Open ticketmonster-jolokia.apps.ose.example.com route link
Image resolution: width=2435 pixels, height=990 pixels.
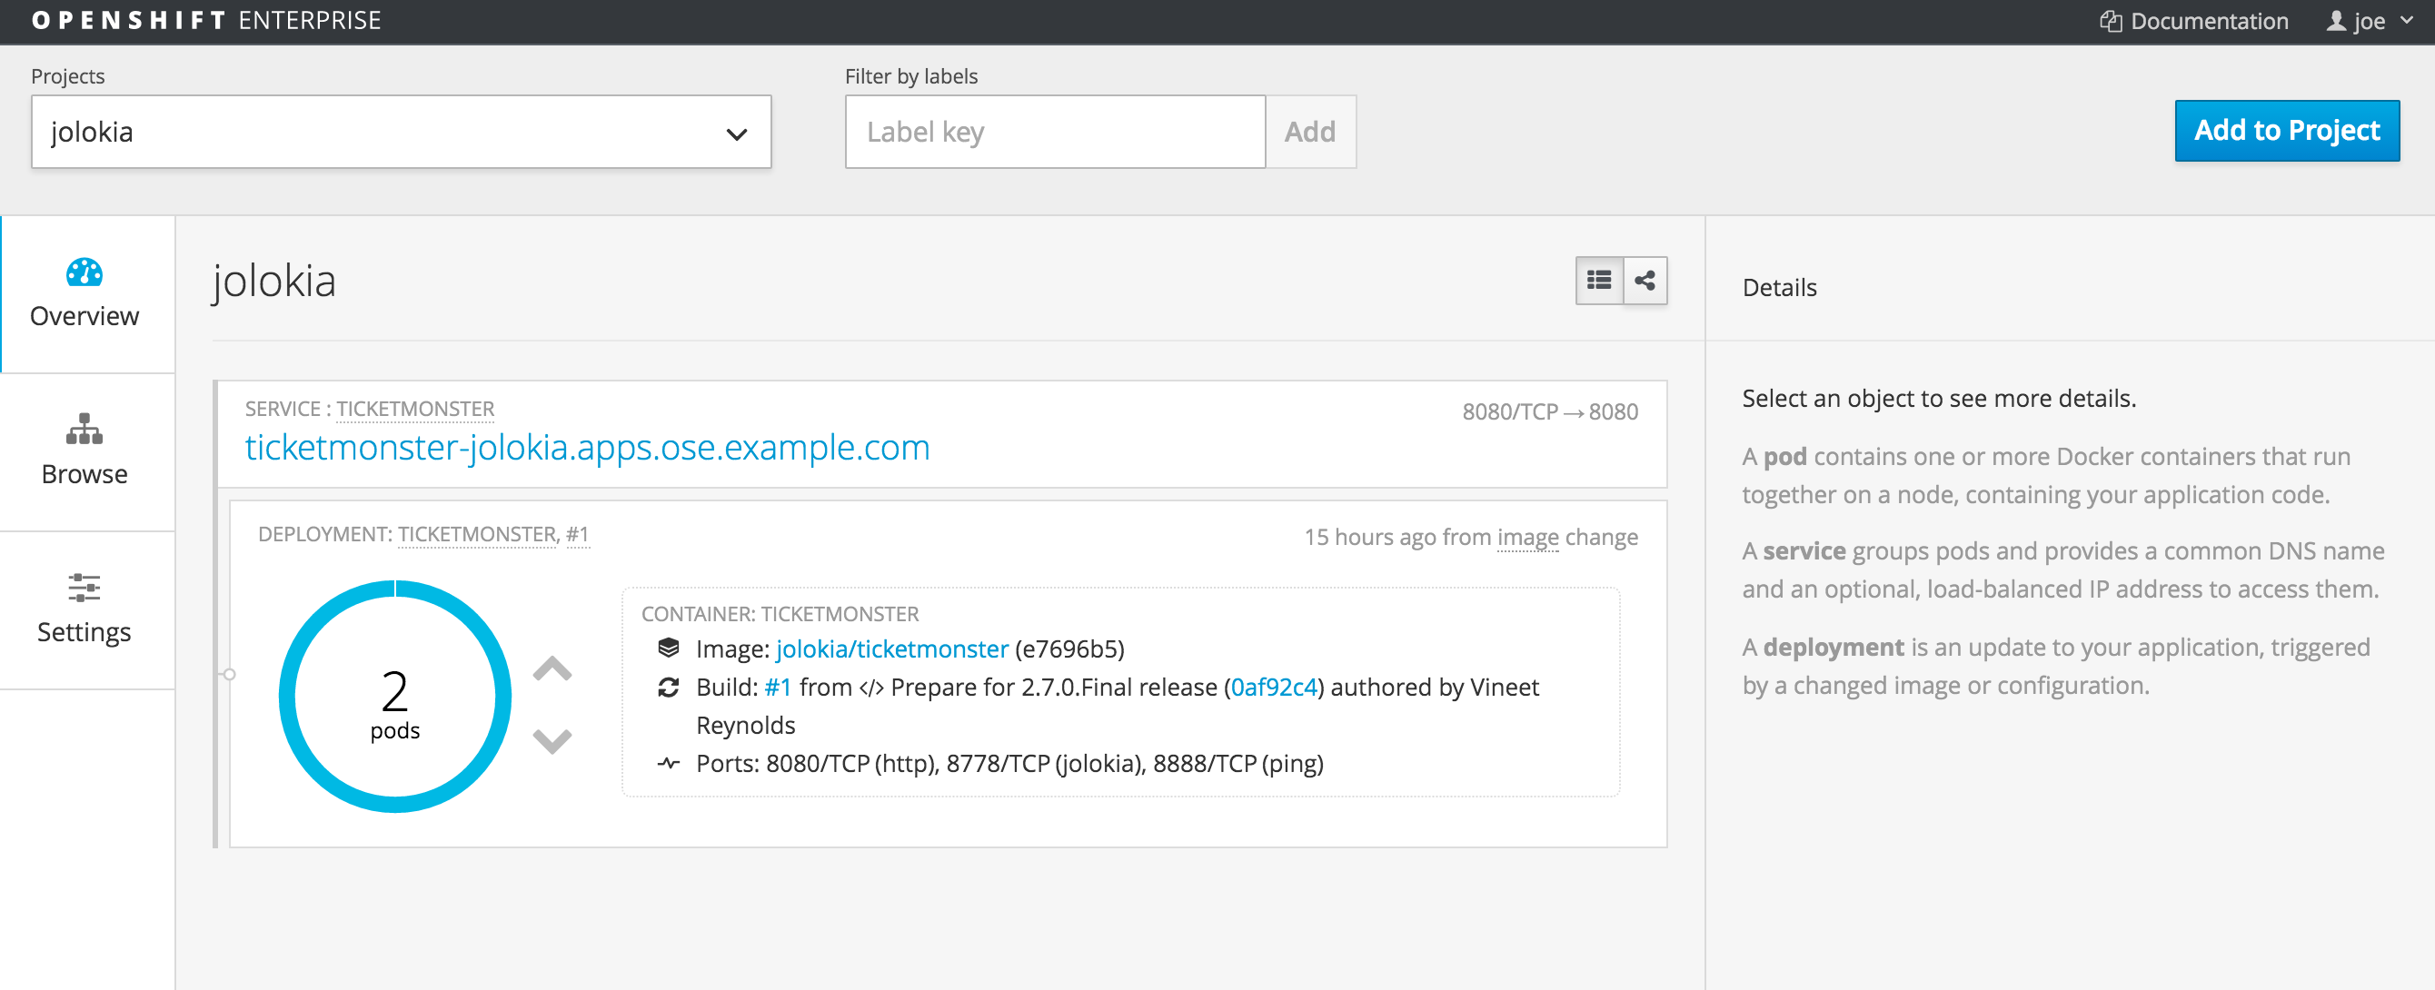tap(587, 447)
